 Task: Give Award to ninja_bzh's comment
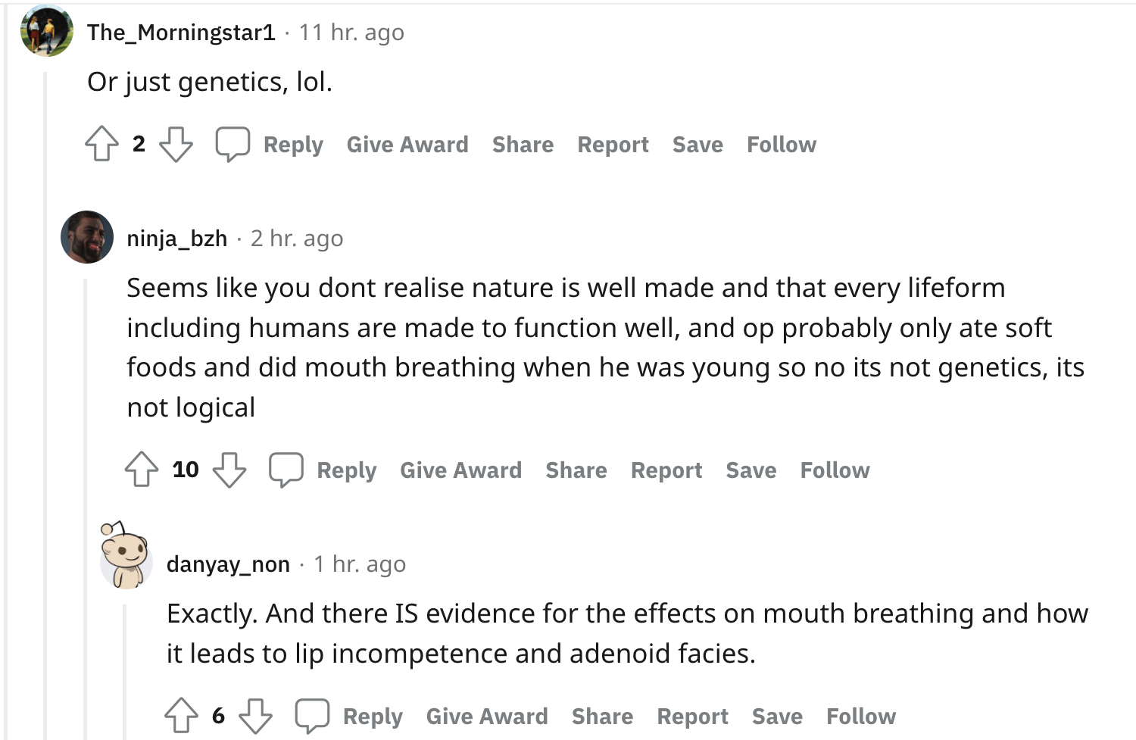[460, 470]
